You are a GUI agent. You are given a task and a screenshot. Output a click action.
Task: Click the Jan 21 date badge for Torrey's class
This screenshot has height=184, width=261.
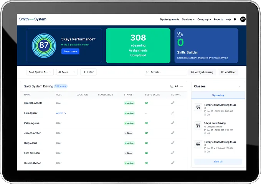198,107
